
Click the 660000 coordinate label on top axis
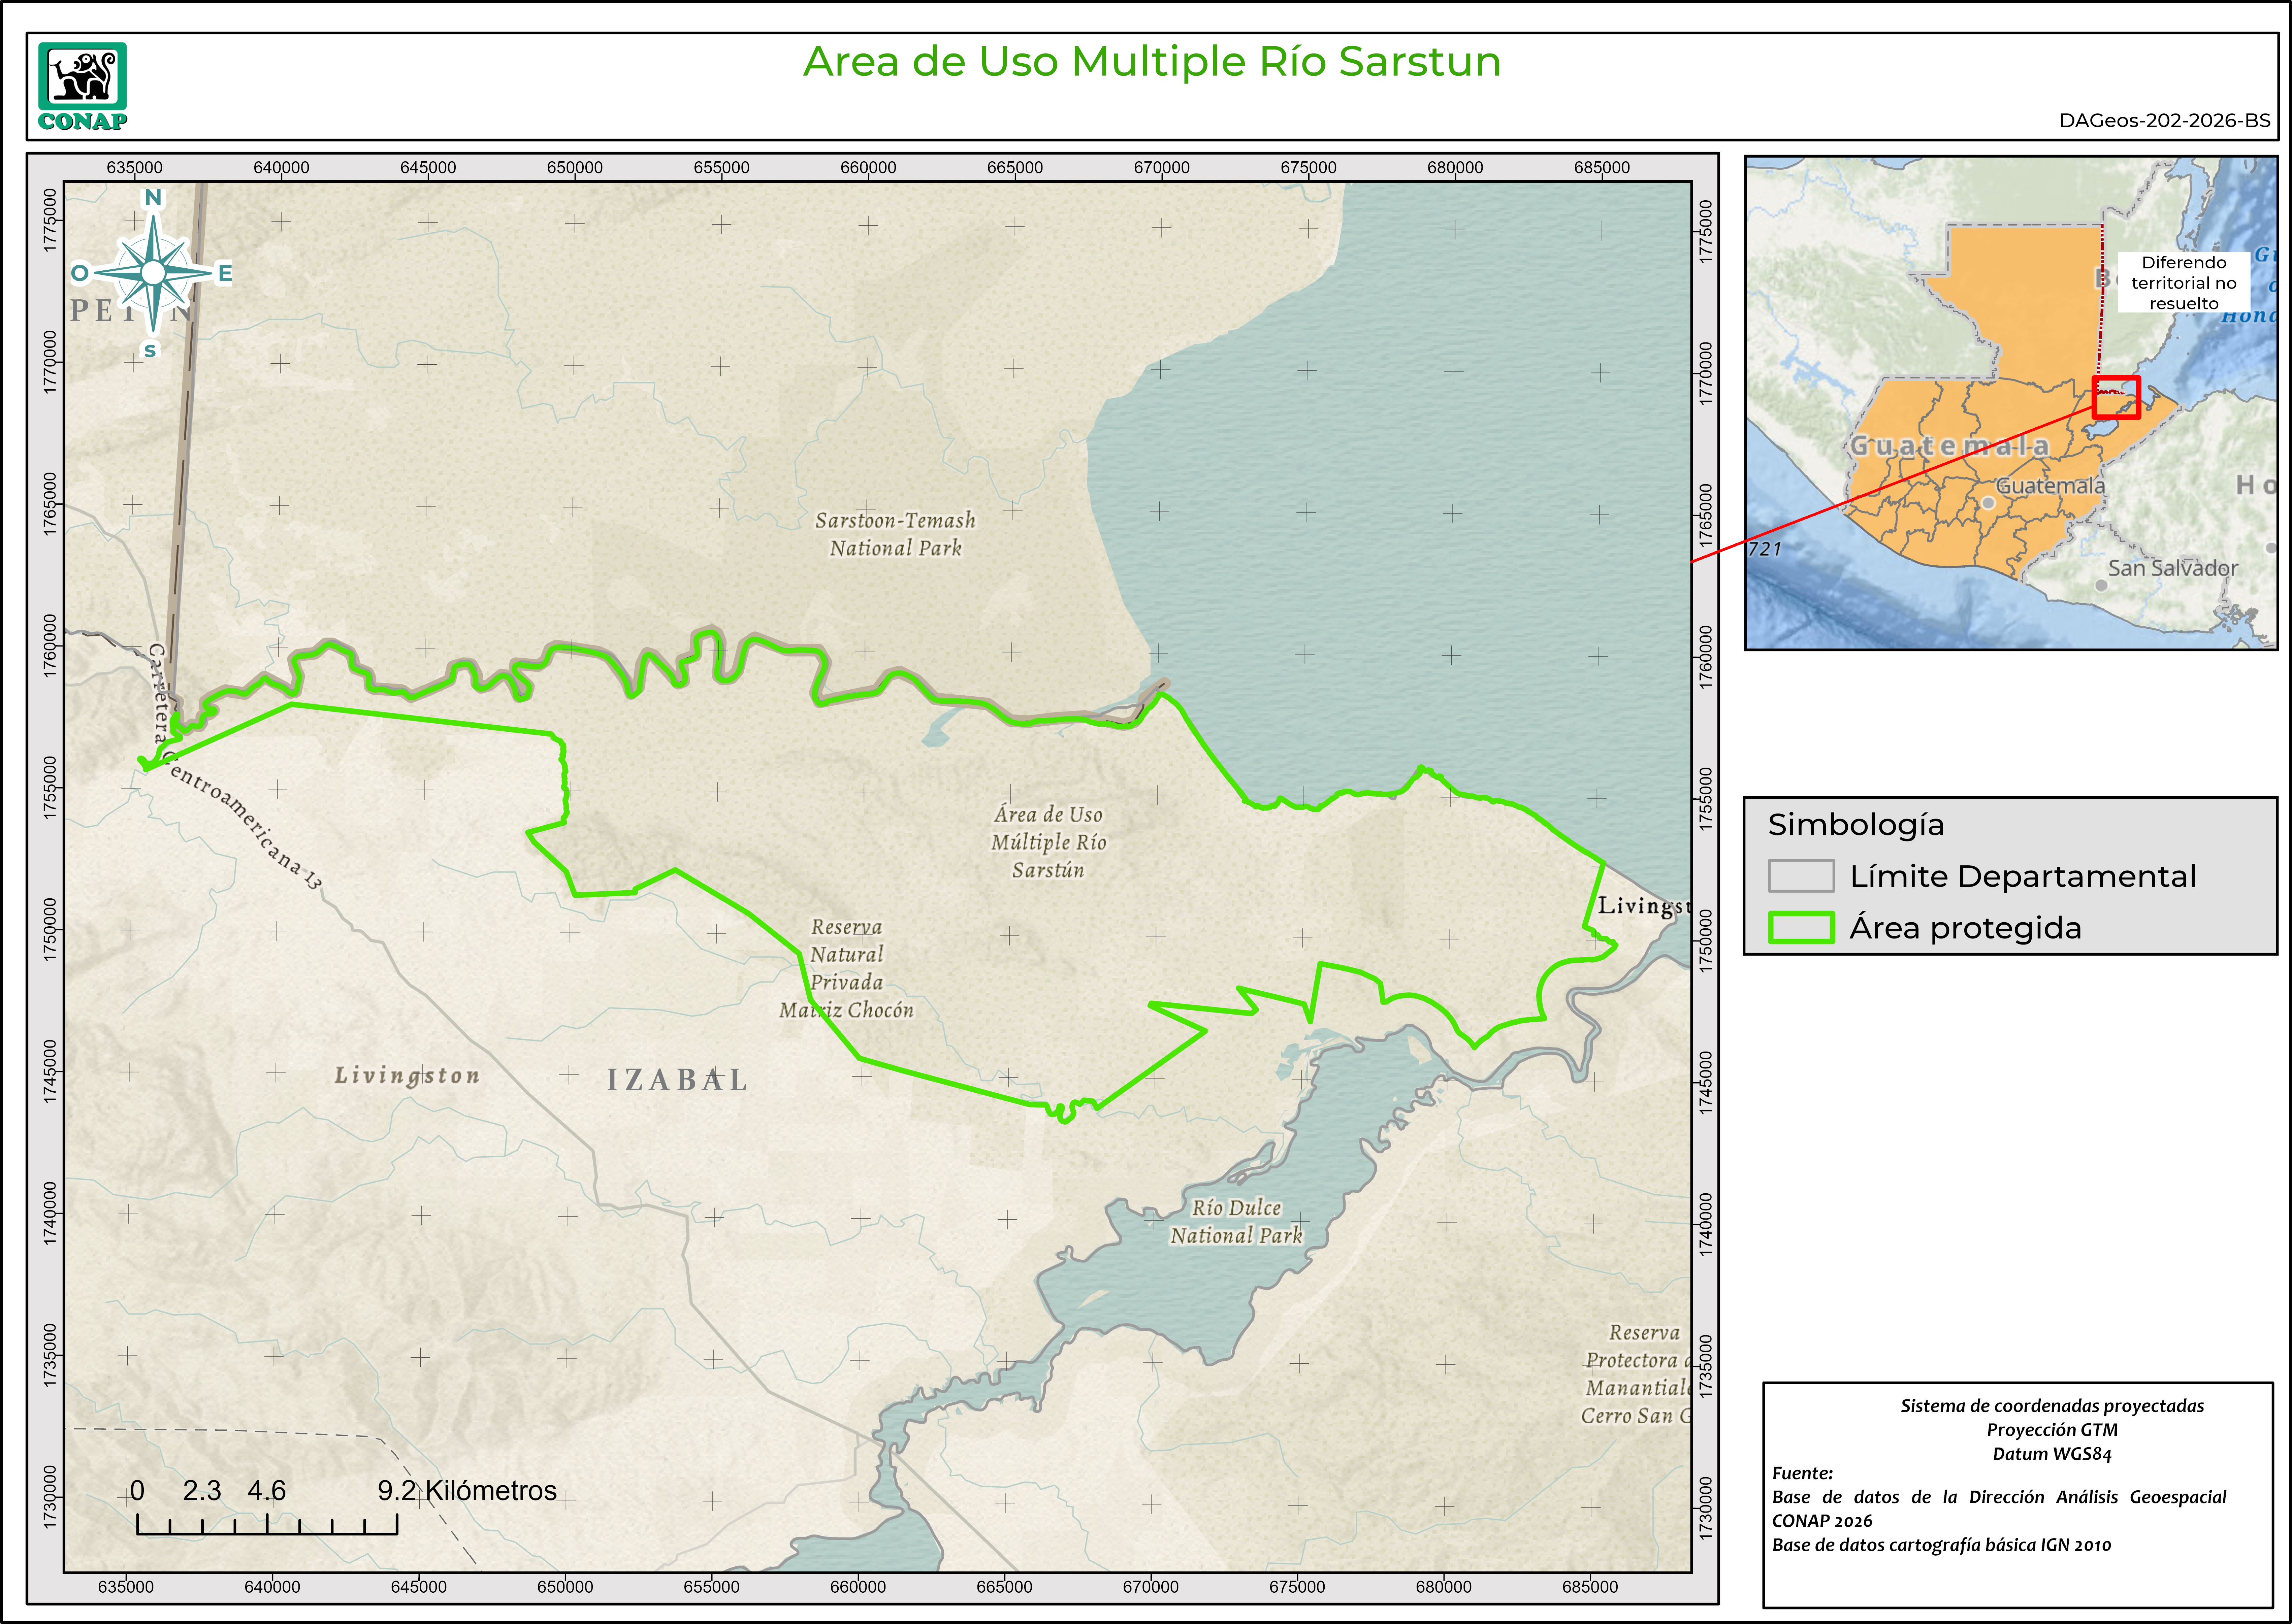tap(868, 167)
